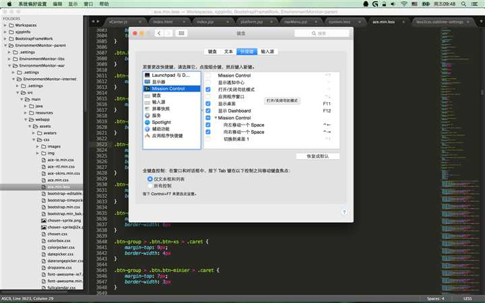
Task: Select the Spotlight category icon in list
Action: pyautogui.click(x=148, y=122)
